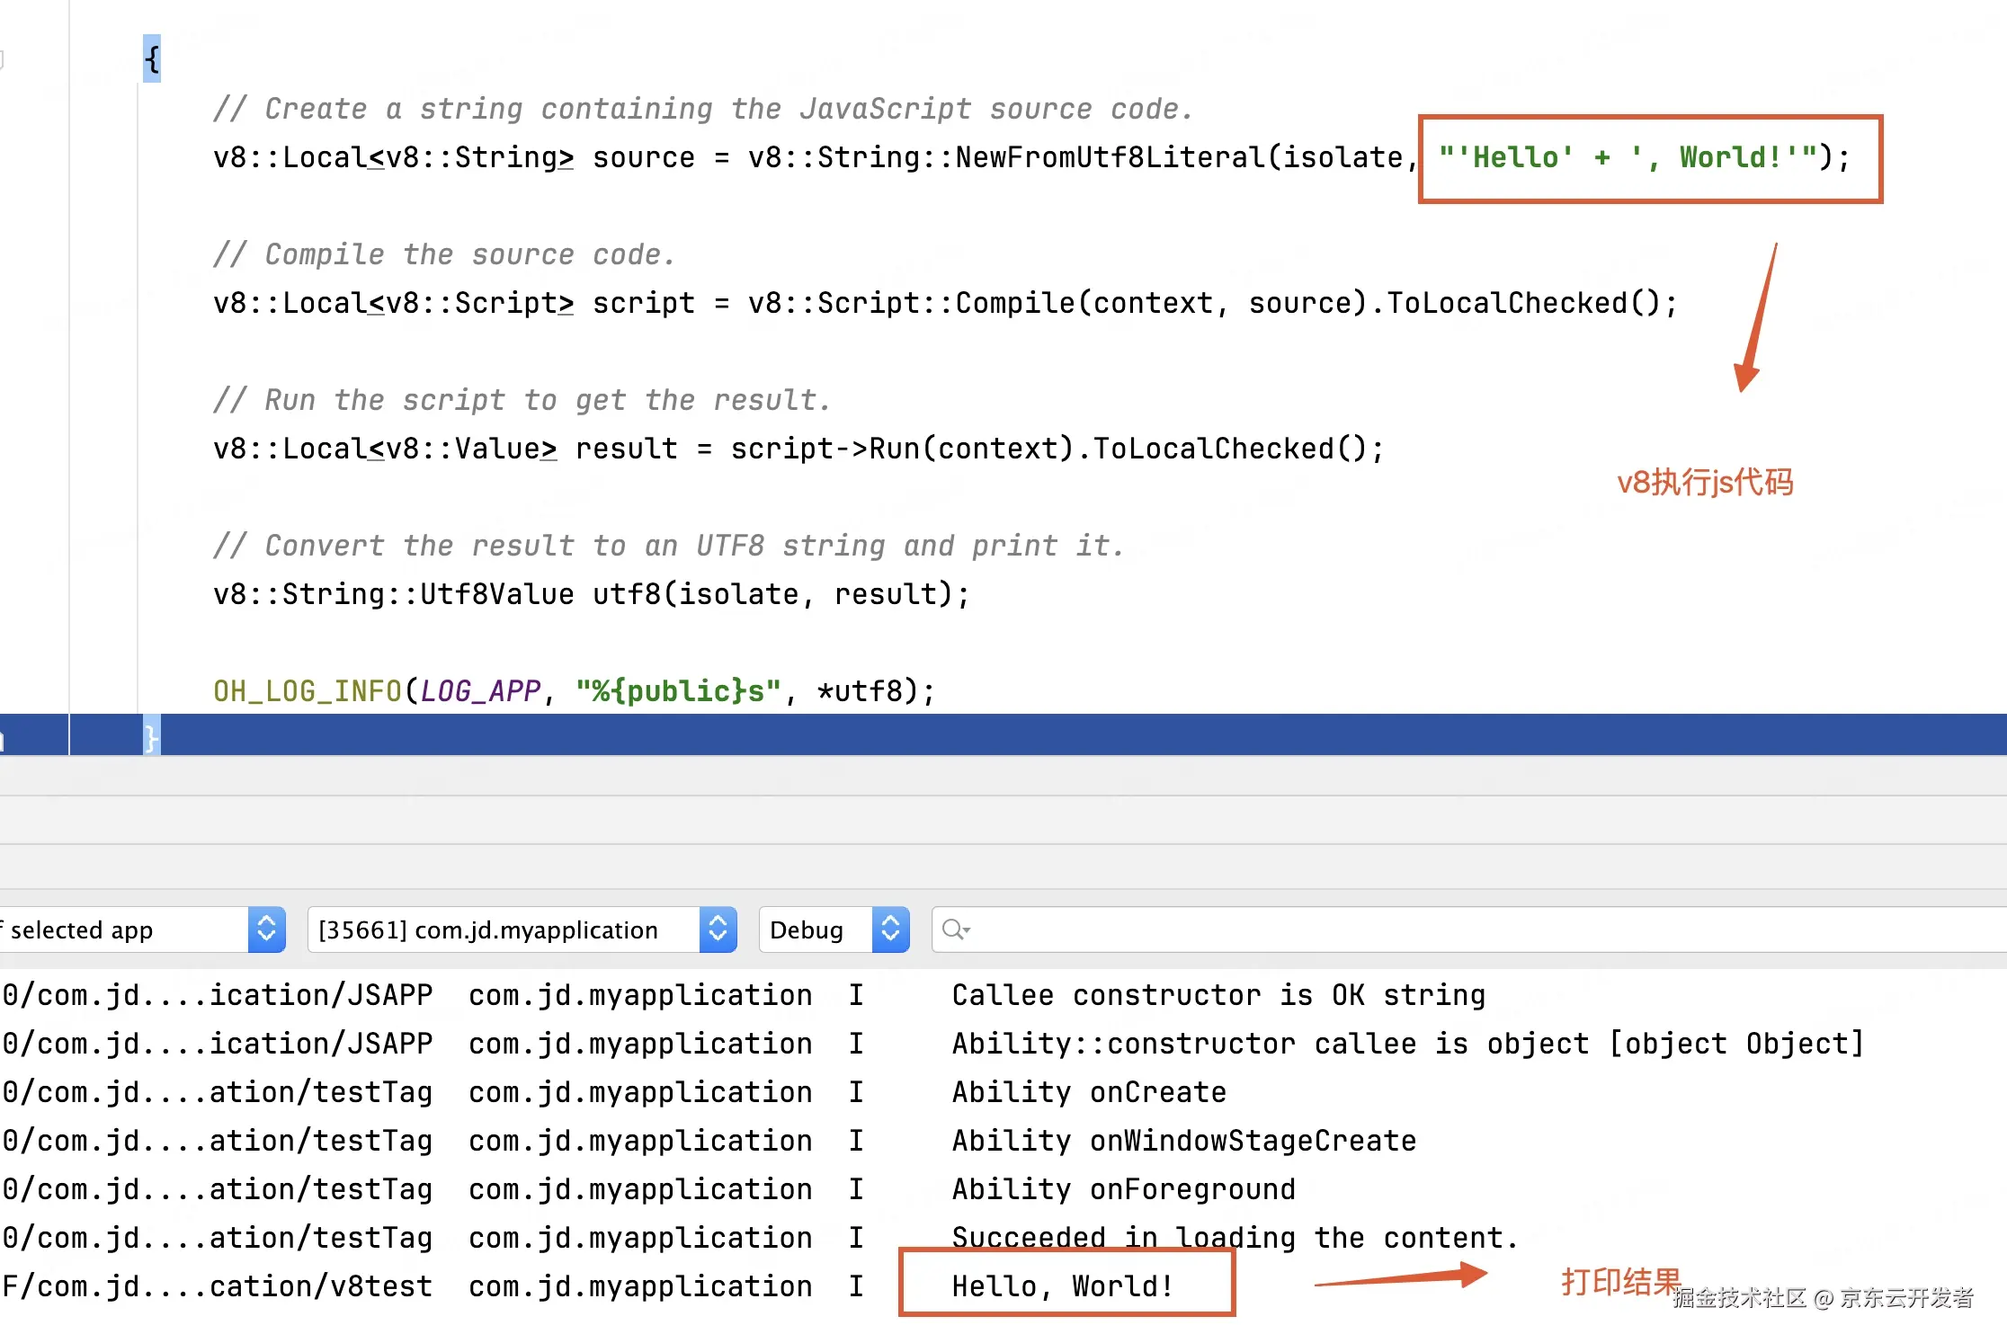Click the highlighted opening brace in editor
2007x1343 pixels.
click(x=152, y=59)
